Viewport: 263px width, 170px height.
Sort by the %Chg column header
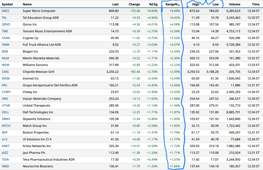[x=153, y=4]
